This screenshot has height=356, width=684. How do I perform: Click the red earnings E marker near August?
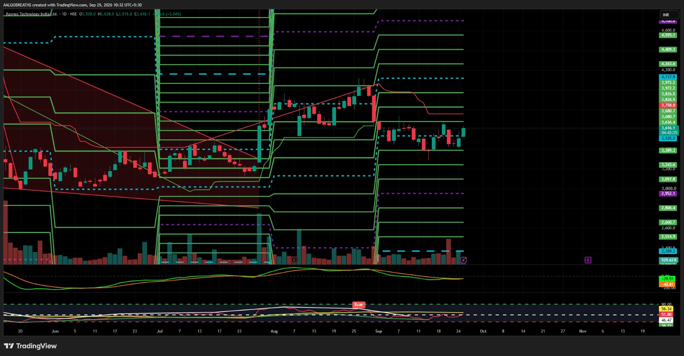(294, 260)
